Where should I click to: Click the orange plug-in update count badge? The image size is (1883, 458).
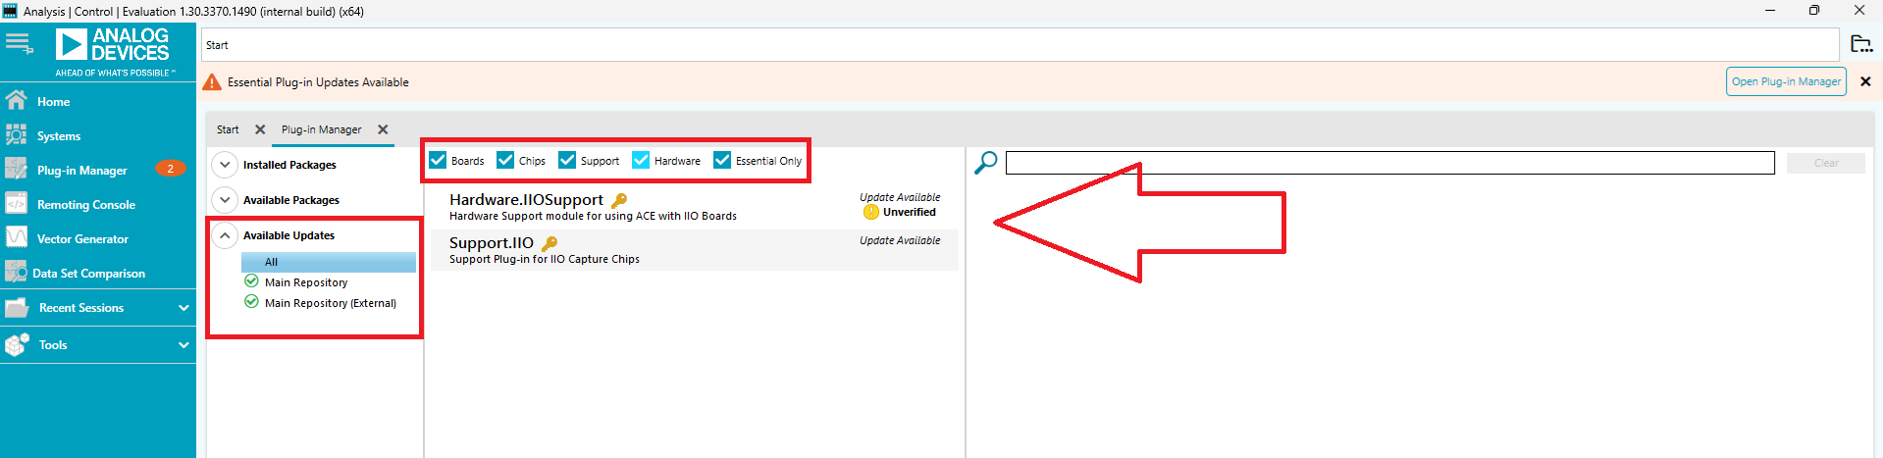click(x=171, y=169)
